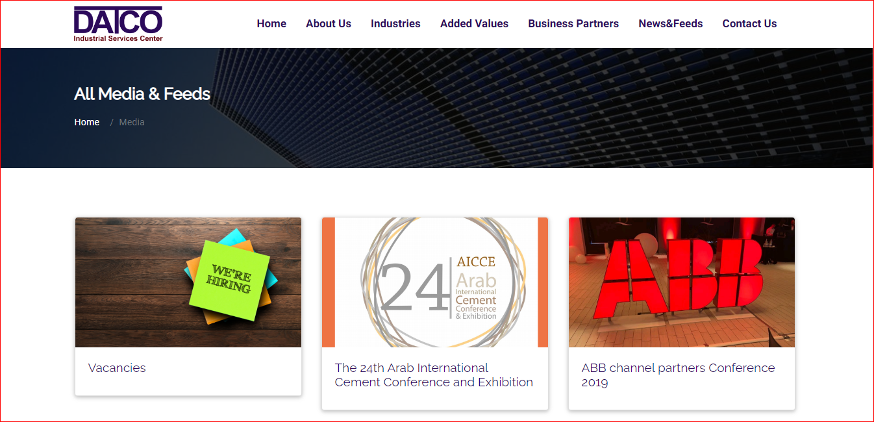Open The 24th Arab International Cement Conference title

[434, 375]
